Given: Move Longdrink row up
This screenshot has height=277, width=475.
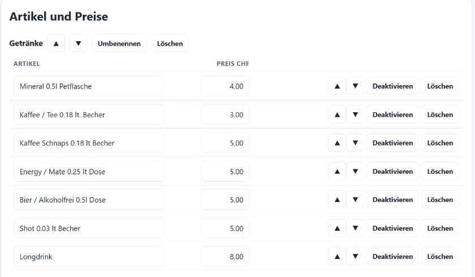Looking at the screenshot, I should (x=337, y=257).
